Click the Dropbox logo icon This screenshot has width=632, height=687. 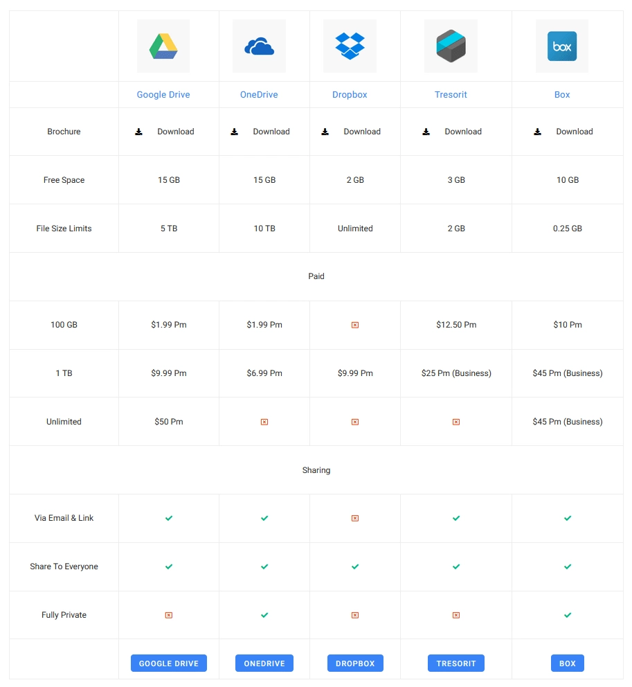point(350,46)
